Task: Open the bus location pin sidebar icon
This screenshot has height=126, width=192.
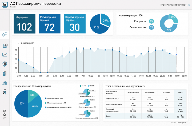Action: click(5, 64)
